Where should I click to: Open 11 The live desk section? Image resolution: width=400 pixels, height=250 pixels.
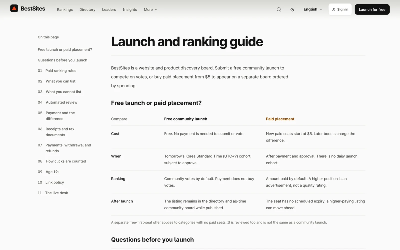coord(53,193)
